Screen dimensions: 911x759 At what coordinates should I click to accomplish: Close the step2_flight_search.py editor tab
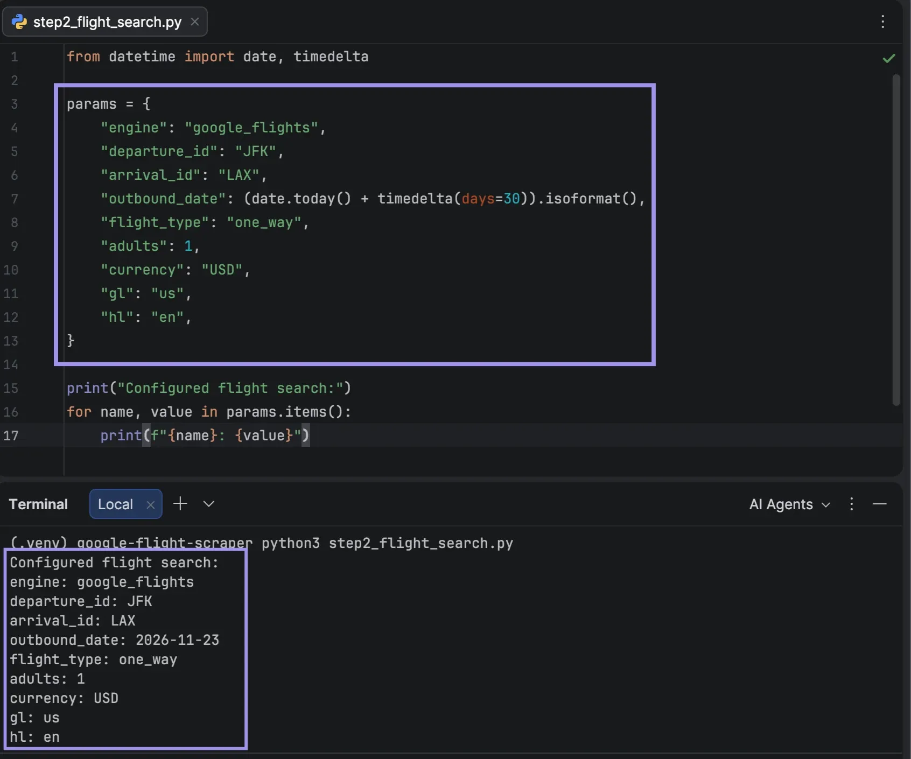[x=195, y=22]
